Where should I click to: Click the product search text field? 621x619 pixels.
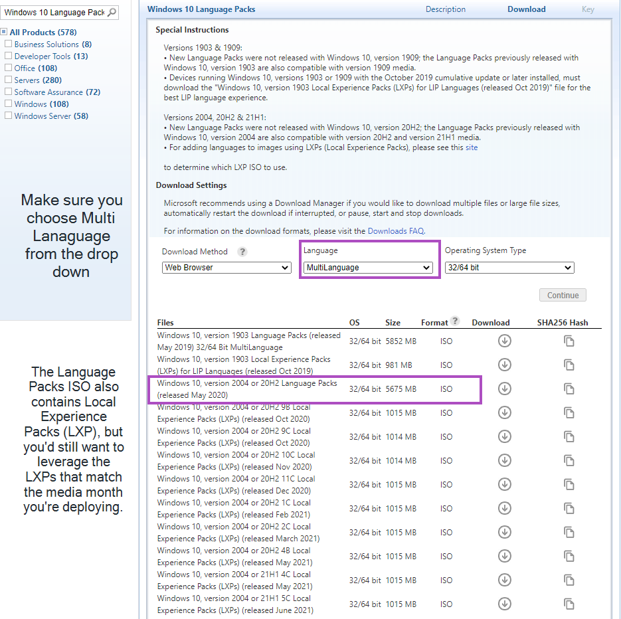[x=54, y=13]
